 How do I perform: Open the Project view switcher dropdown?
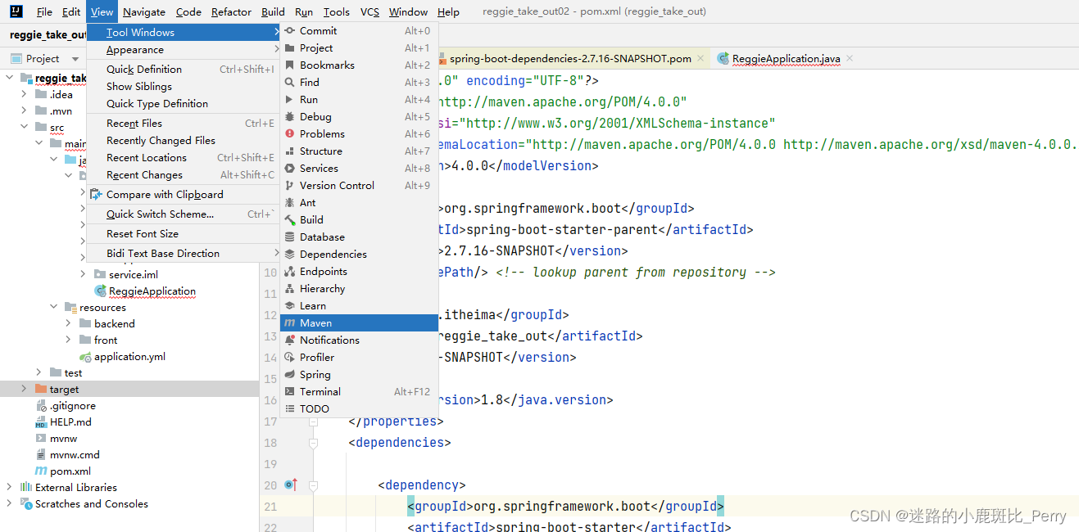tap(75, 58)
